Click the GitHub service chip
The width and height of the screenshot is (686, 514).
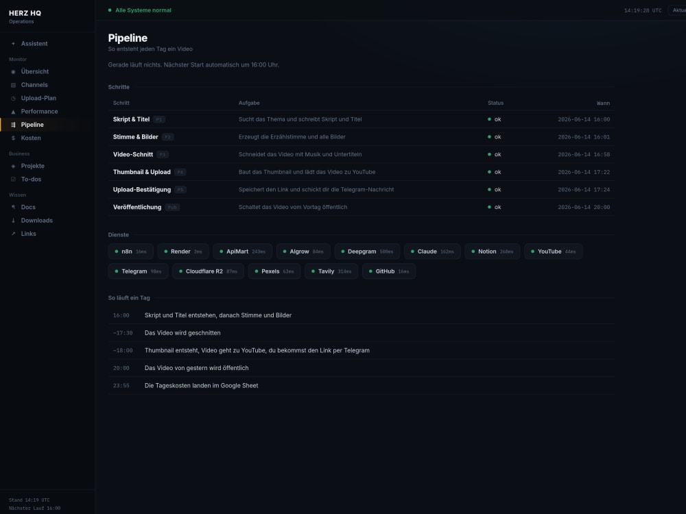(x=389, y=271)
